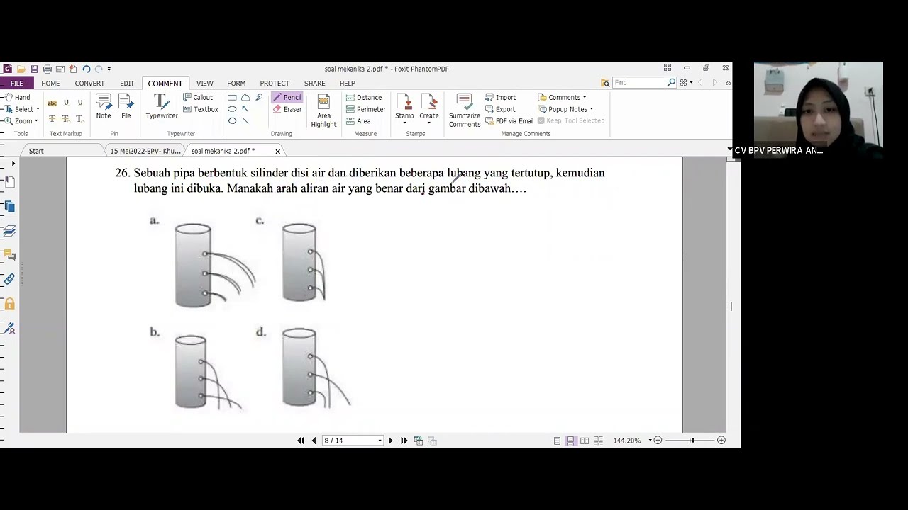This screenshot has width=908, height=510.
Task: Select the Perimeter measure tool
Action: point(365,109)
